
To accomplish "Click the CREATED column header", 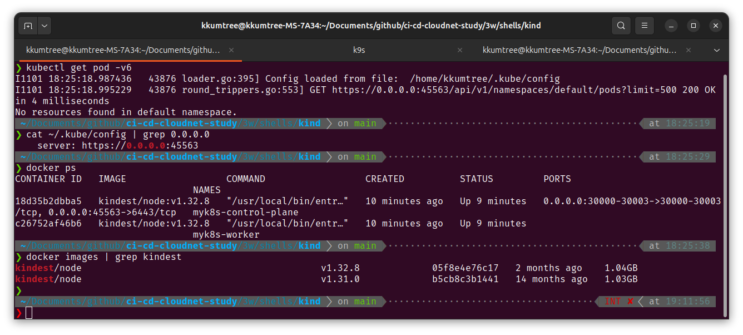I will 385,179.
